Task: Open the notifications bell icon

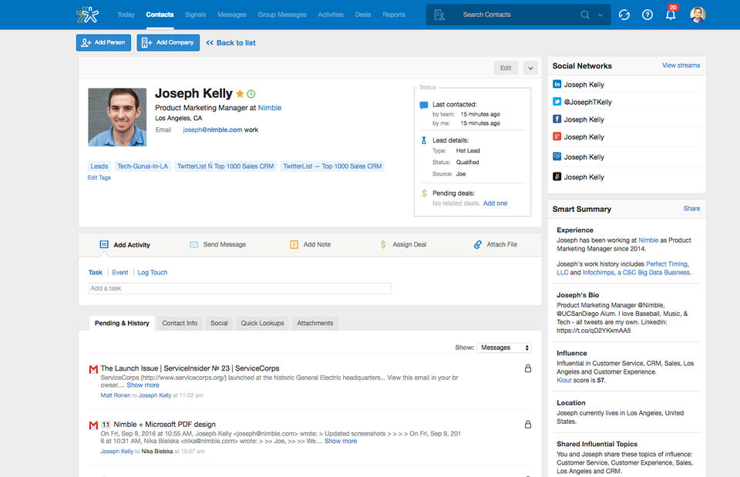Action: [671, 15]
